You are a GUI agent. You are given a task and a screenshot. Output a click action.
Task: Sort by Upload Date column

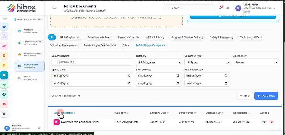[x=242, y=113]
